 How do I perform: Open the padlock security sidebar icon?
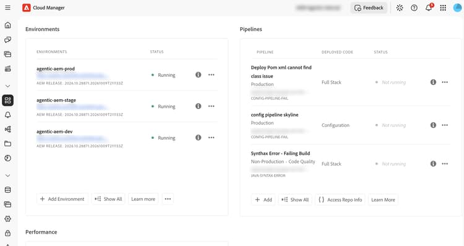pos(7,233)
